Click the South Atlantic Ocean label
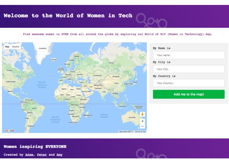Image resolution: width=229 pixels, height=163 pixels. [55, 119]
